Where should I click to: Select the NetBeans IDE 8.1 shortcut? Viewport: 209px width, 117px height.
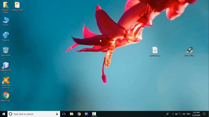tap(6, 68)
